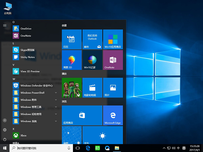This screenshot has width=203, height=152.
Task: Toggle the hamburger menu at top-left
Action: pyautogui.click(x=5, y=25)
